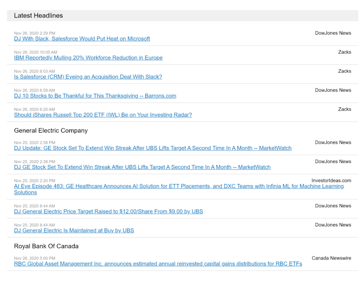Click DJ GE Stock Win Streak 2:38 PM headline
361x287 pixels.
[x=142, y=167]
